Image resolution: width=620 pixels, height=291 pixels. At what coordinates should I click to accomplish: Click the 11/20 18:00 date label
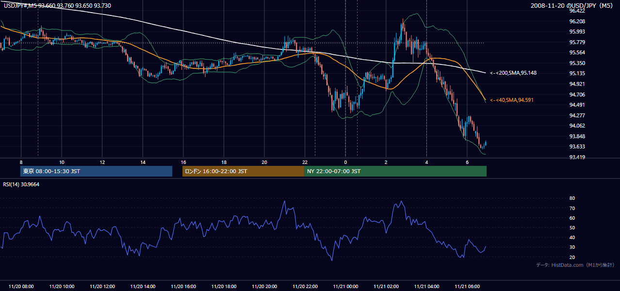224,287
